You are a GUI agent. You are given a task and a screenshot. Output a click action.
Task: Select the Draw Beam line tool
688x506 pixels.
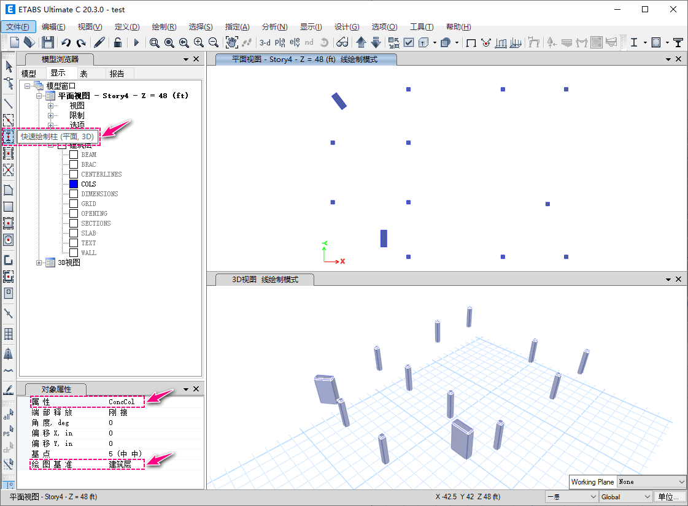point(9,103)
